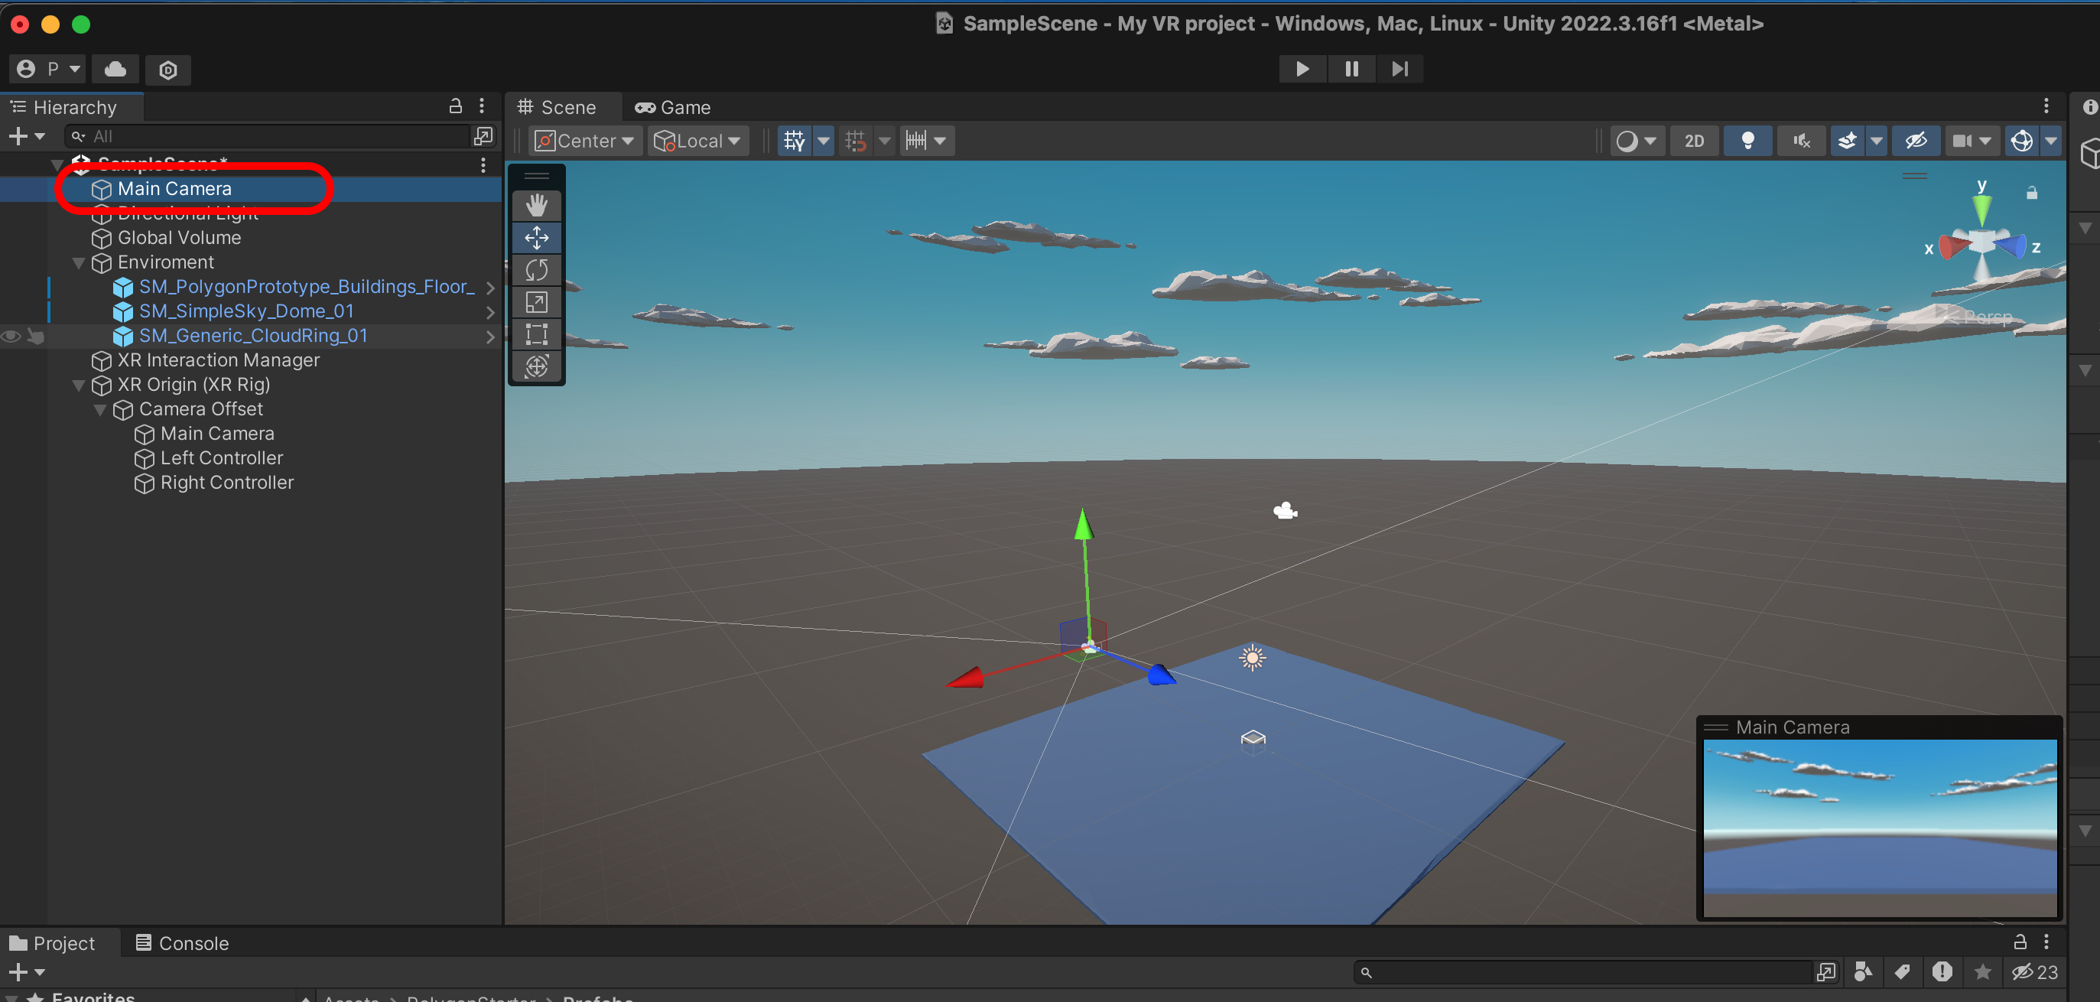Open the Unity Cloud icon
Image resolution: width=2100 pixels, height=1002 pixels.
pyautogui.click(x=115, y=70)
